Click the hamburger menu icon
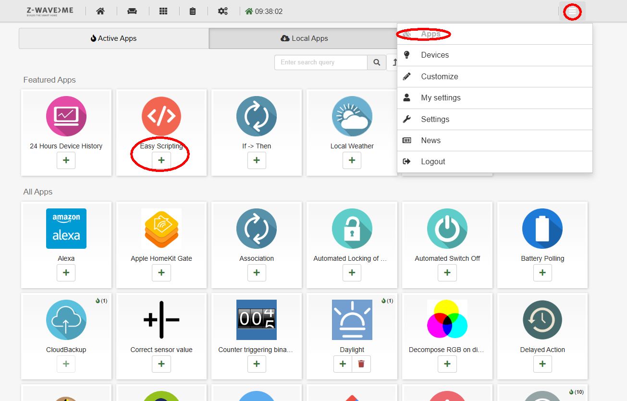627x401 pixels. 572,11
